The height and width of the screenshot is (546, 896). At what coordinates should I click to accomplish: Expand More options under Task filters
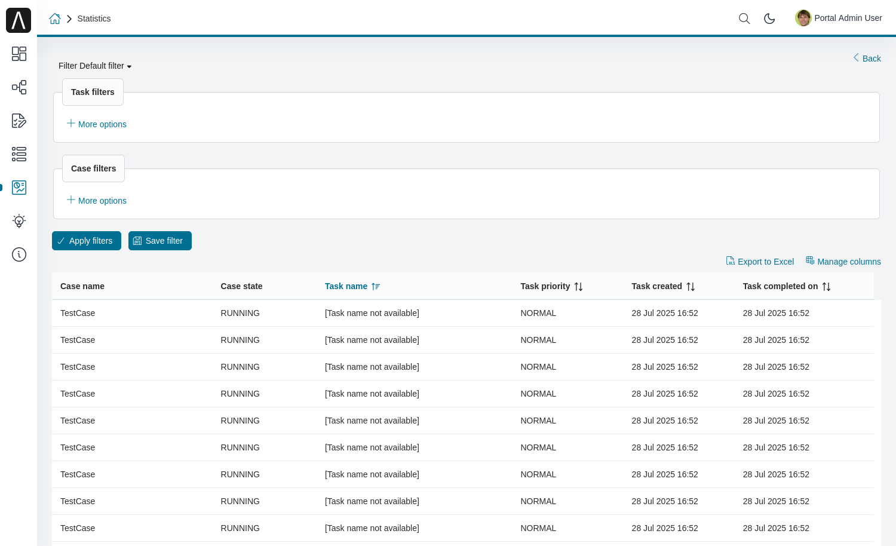97,124
